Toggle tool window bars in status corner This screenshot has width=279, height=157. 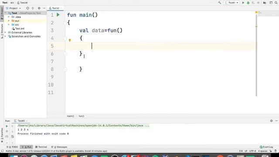click(2, 151)
